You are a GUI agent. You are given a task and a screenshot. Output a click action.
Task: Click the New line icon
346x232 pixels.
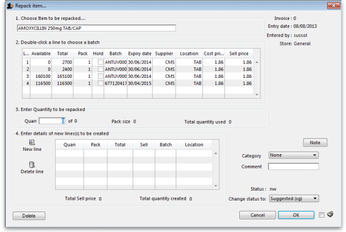pos(32,143)
